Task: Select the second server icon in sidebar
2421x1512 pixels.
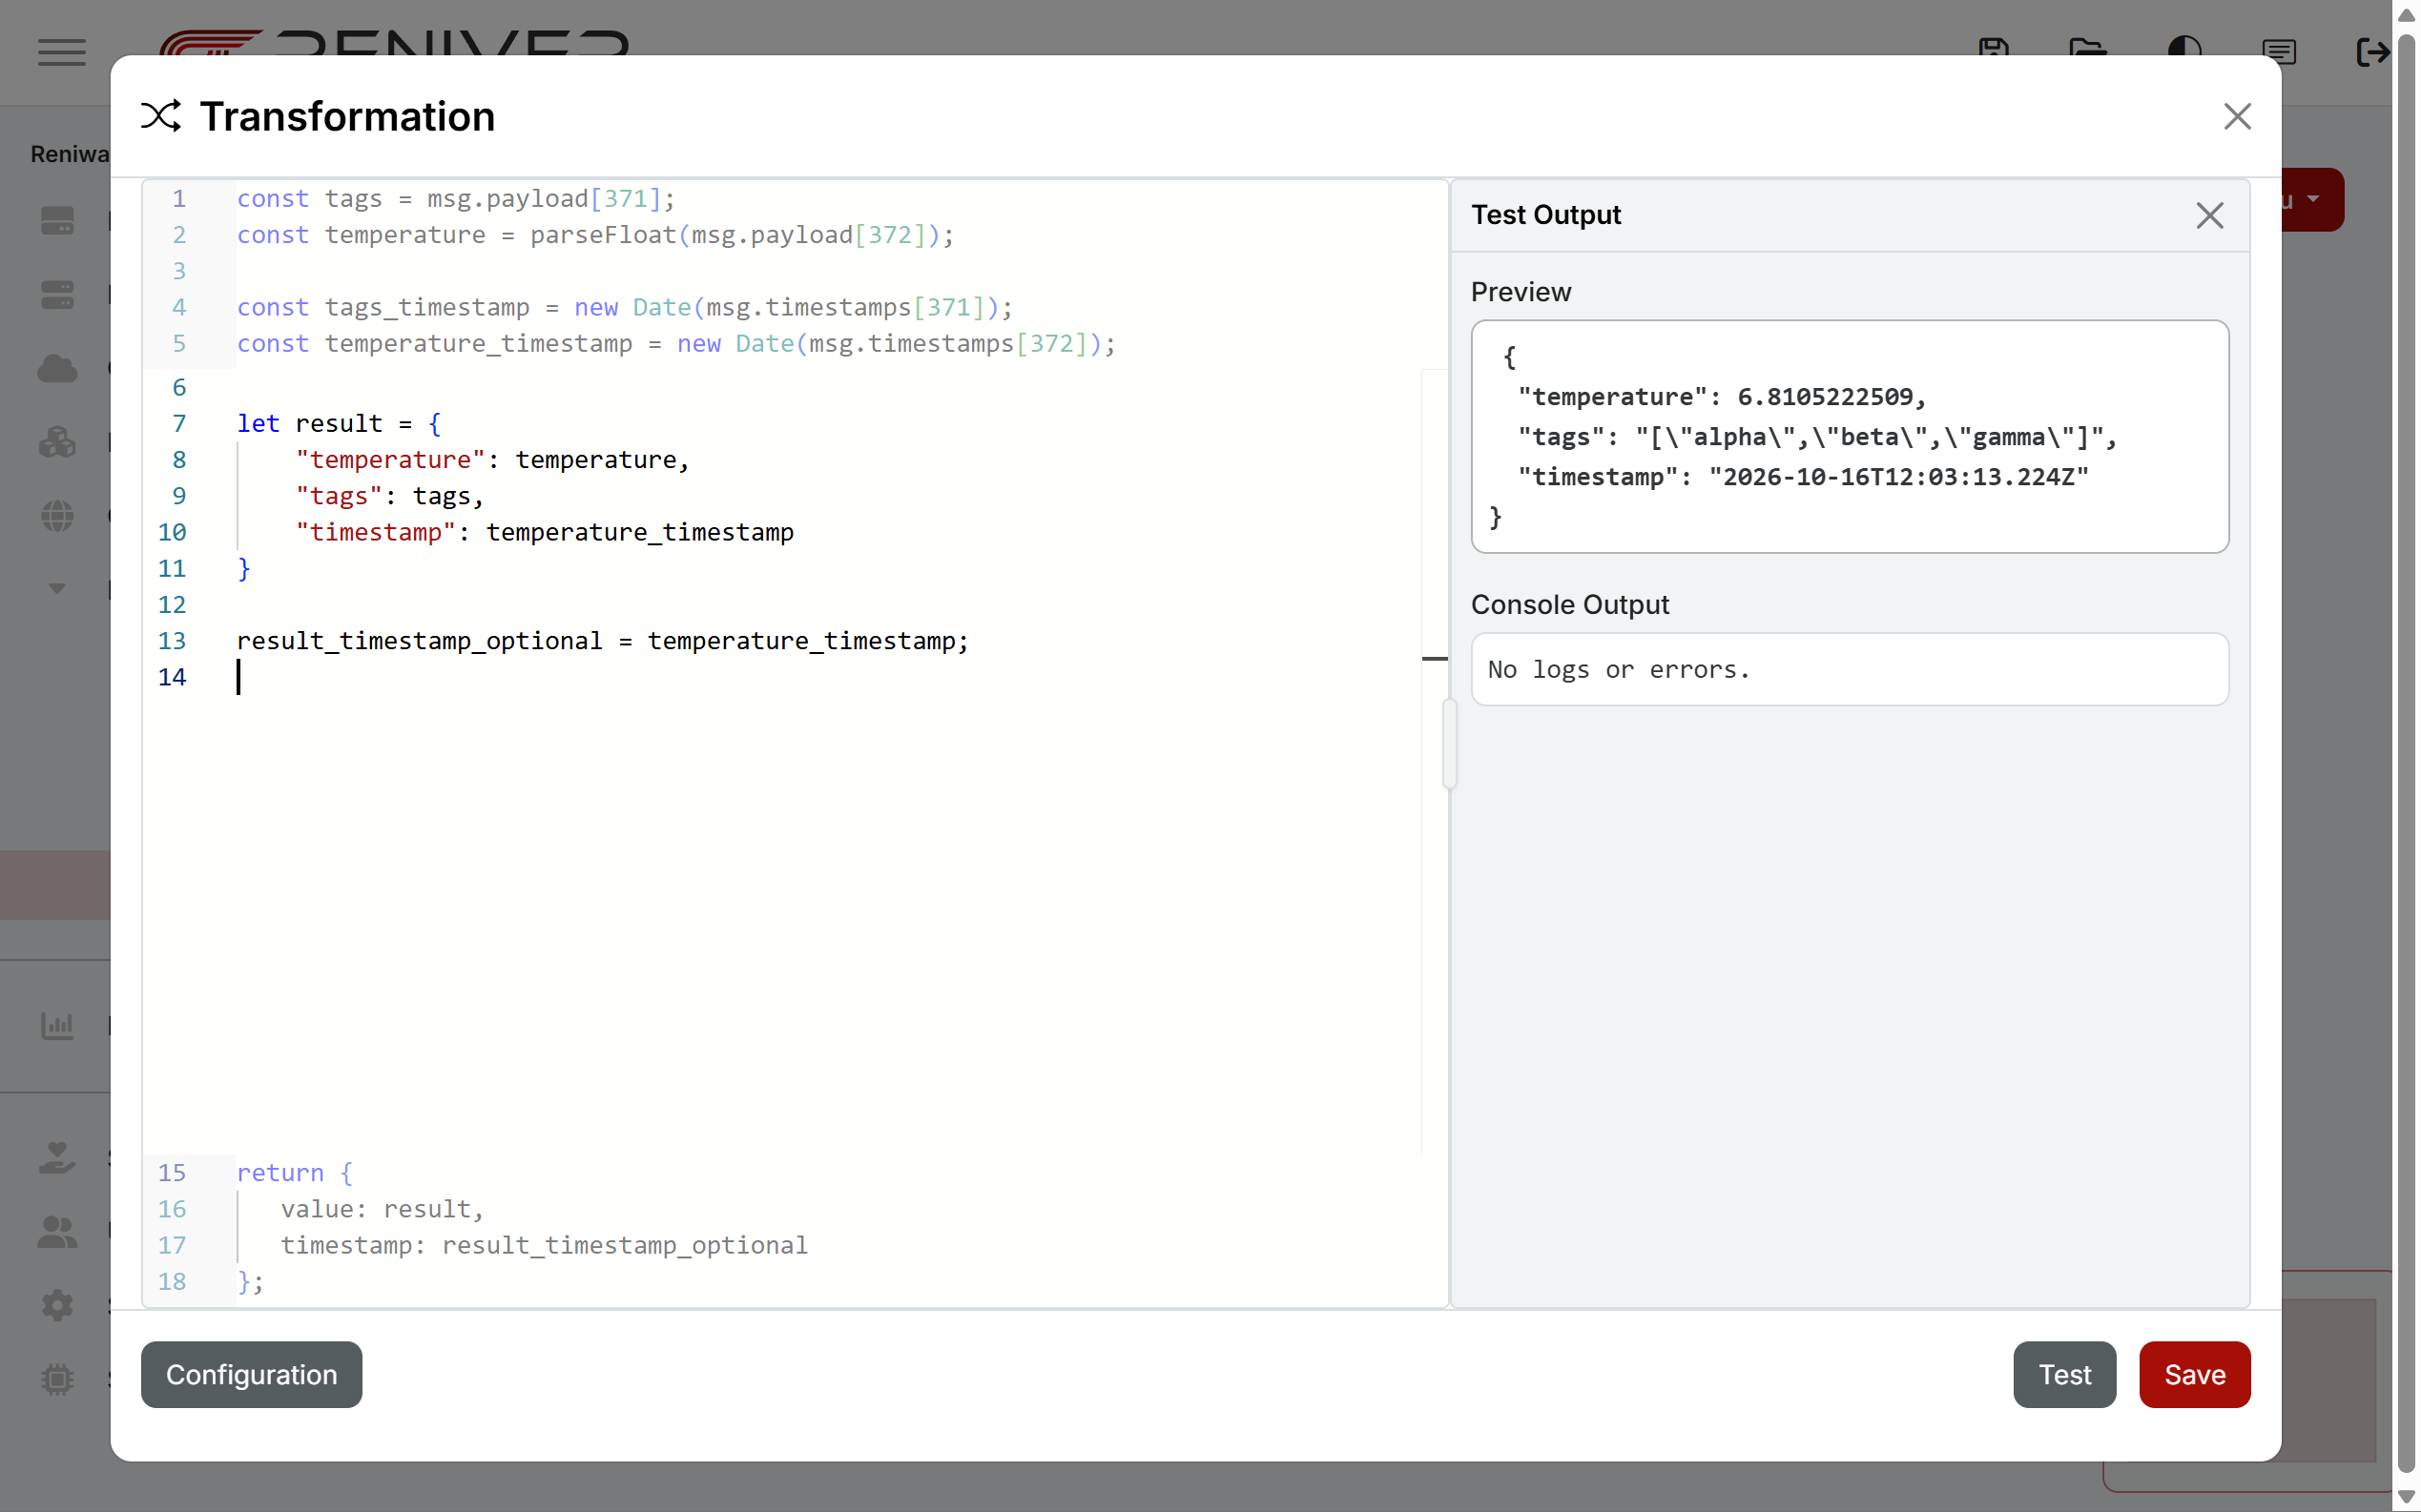Action: click(57, 294)
